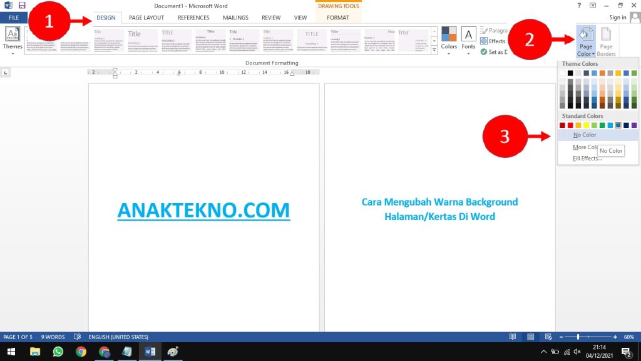This screenshot has width=641, height=361.
Task: Pick the standard dark red swatch
Action: click(563, 125)
